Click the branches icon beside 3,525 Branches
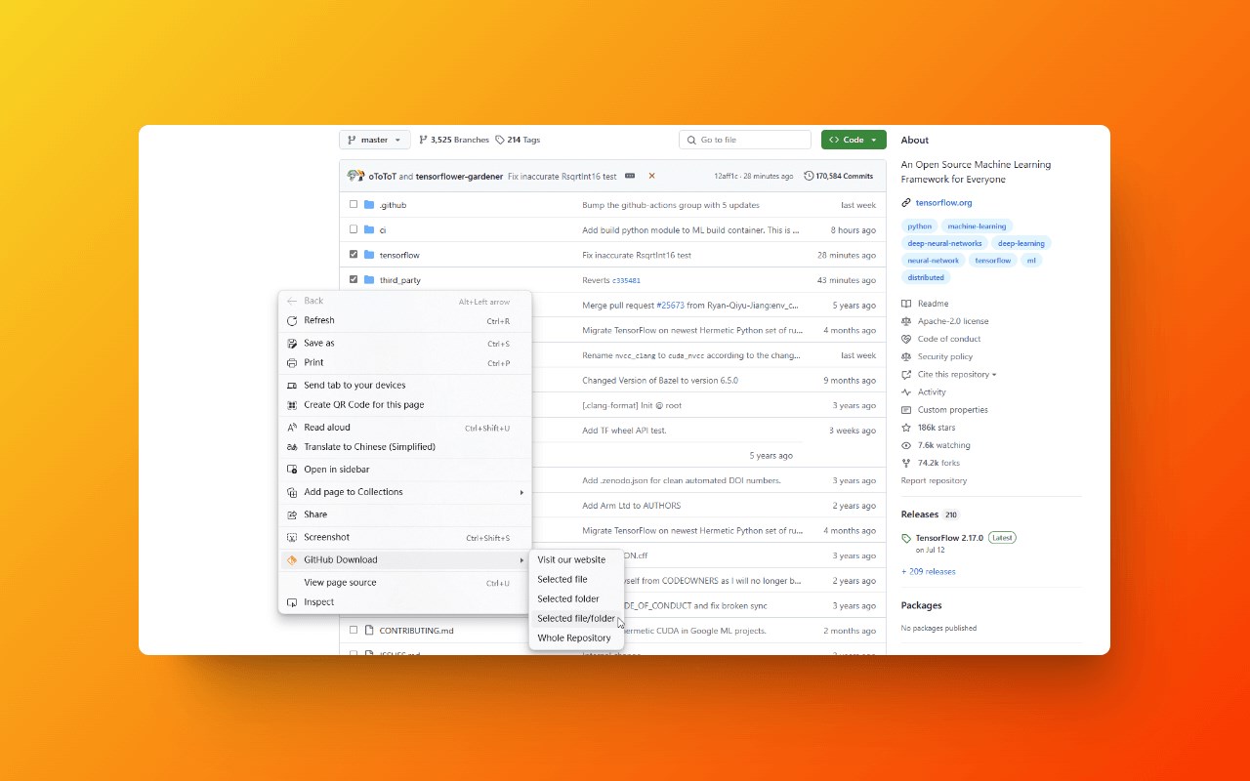Viewport: 1250px width, 781px height. click(x=423, y=140)
